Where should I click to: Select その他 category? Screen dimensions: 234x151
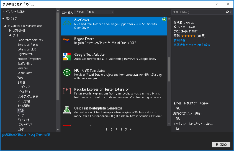[x=21, y=82]
